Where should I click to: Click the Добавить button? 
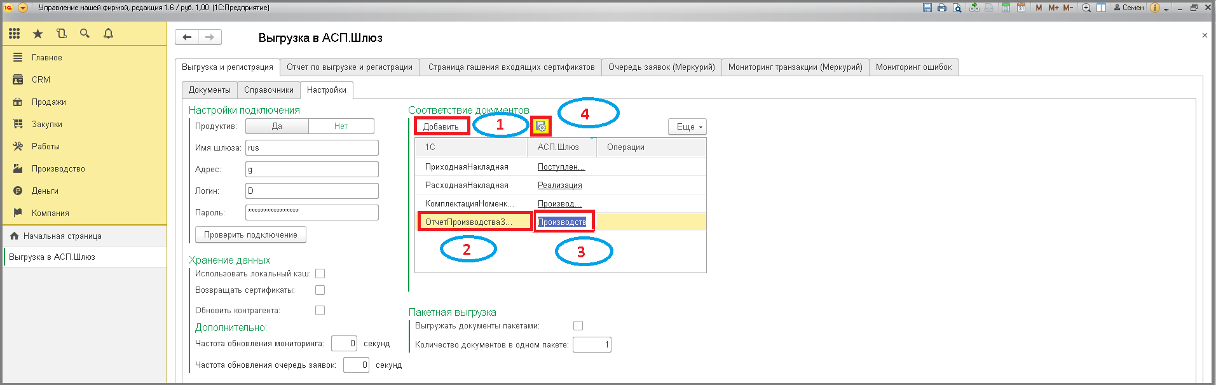[x=441, y=126]
